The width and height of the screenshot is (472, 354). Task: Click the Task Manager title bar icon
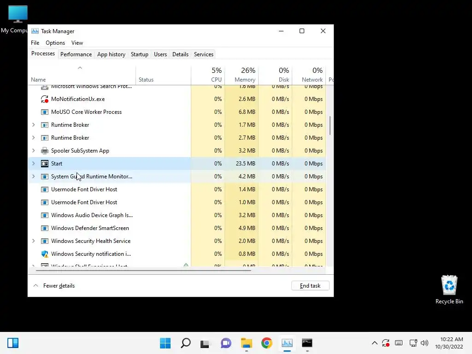(35, 31)
